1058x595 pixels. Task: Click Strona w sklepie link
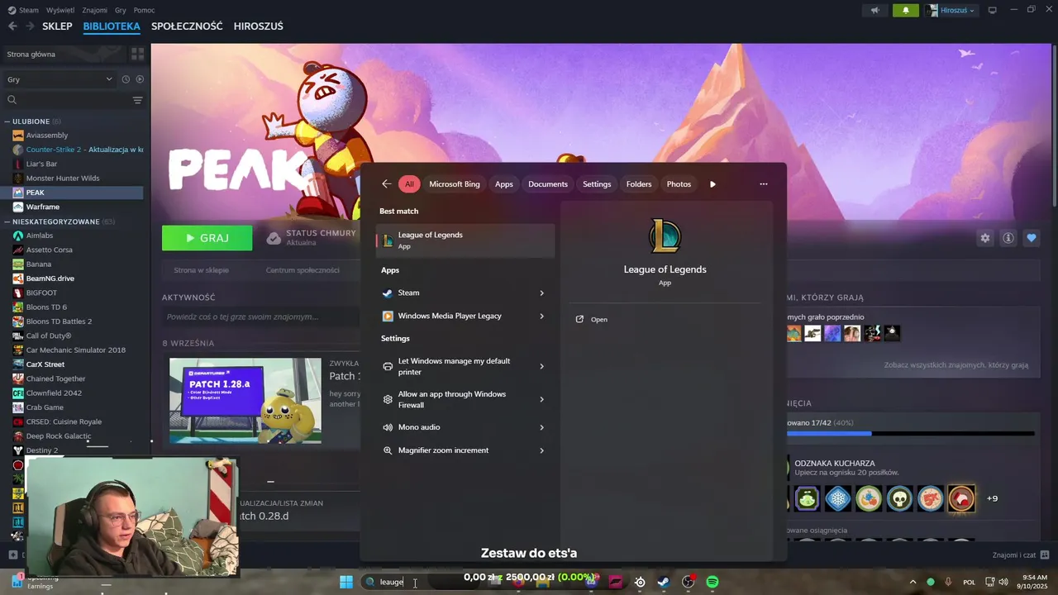tap(201, 270)
